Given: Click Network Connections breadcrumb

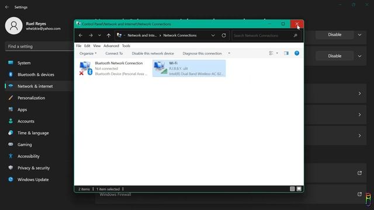Looking at the screenshot, I should click(180, 35).
